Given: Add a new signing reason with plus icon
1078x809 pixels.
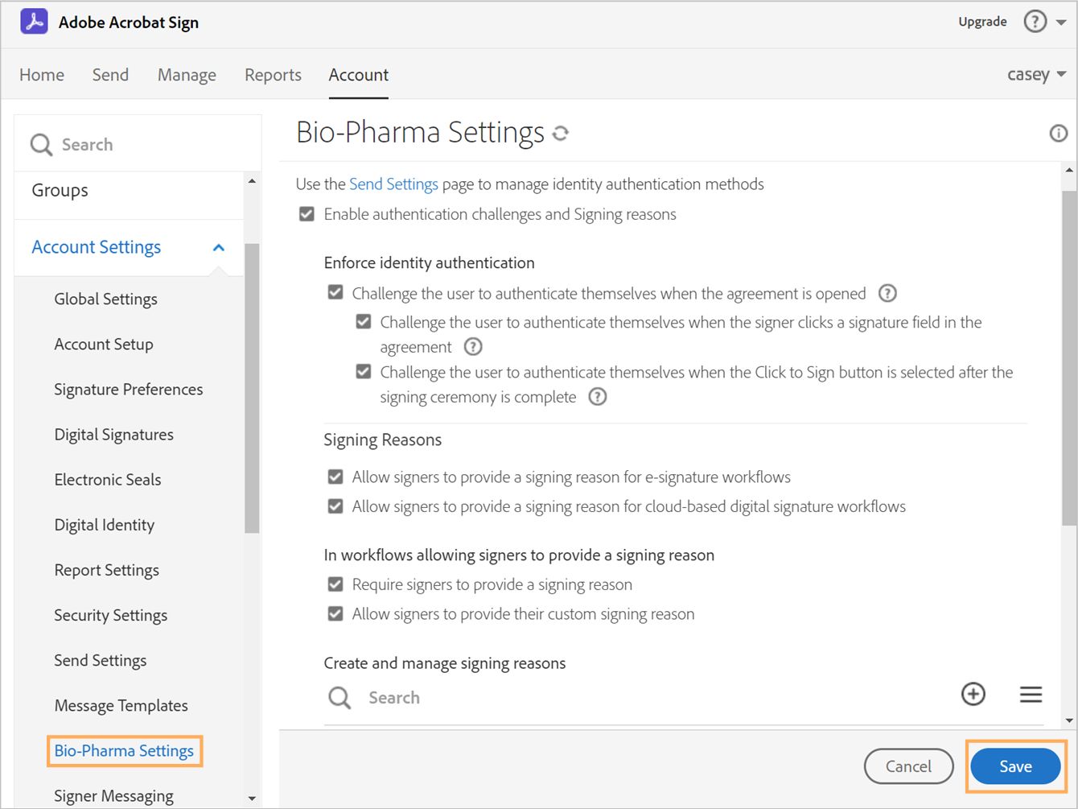Looking at the screenshot, I should [x=973, y=694].
